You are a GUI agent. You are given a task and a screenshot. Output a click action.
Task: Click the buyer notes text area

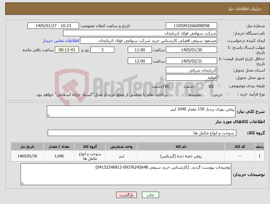tap(126, 174)
